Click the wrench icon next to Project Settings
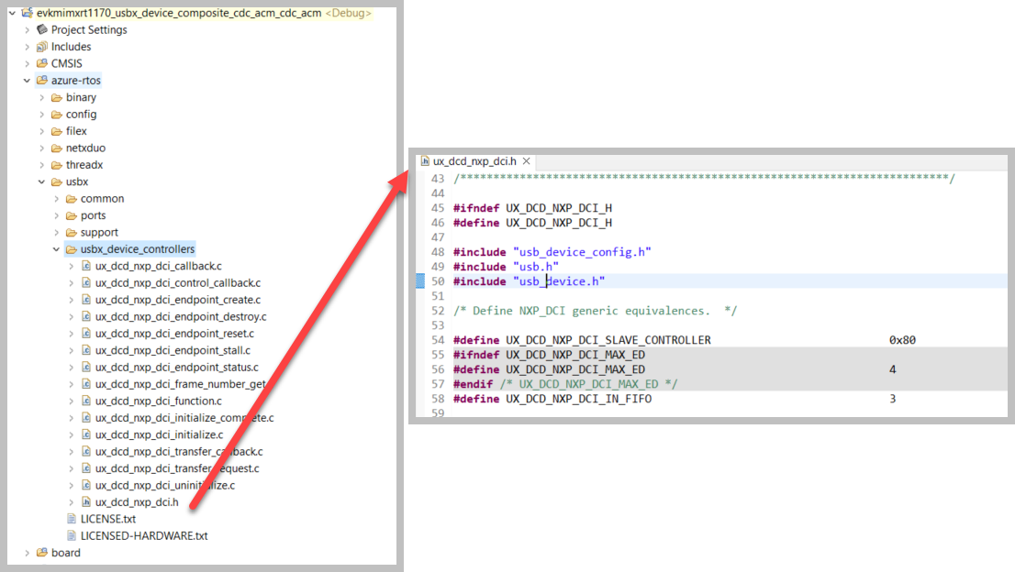Viewport: 1015px width, 572px height. (x=41, y=29)
